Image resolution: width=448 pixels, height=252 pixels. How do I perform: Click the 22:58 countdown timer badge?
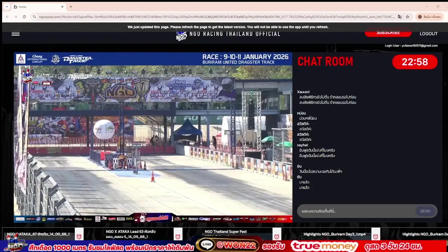click(x=415, y=62)
